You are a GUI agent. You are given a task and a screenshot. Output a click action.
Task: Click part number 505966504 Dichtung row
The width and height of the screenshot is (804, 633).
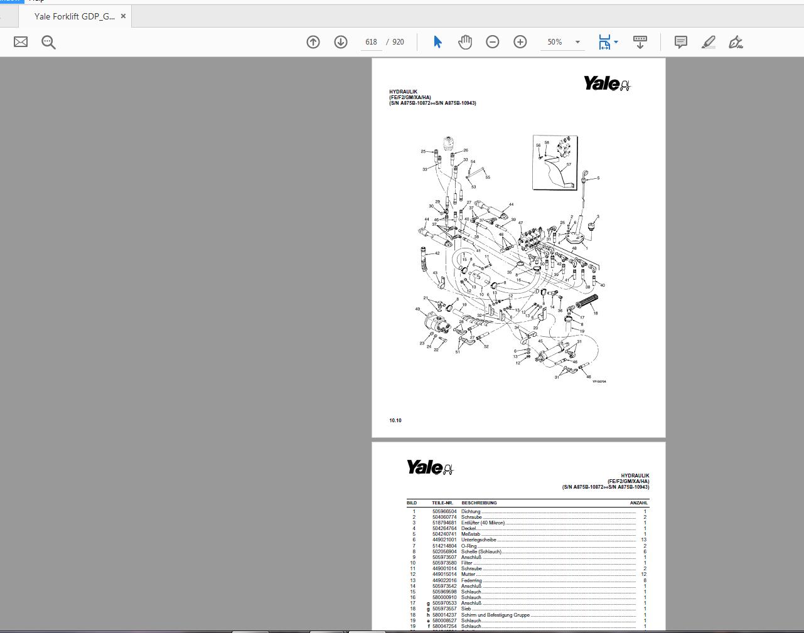coord(527,511)
